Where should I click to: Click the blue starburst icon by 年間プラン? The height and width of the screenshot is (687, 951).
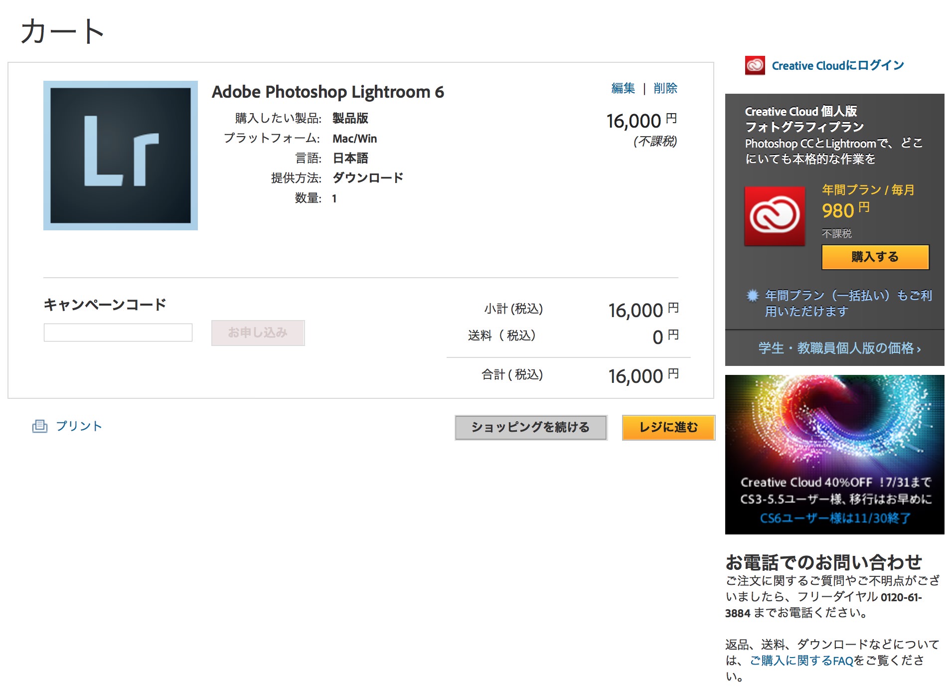[752, 295]
